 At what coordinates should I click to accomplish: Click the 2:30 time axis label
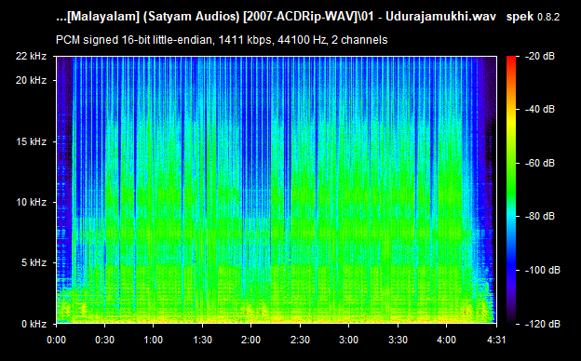coord(300,340)
